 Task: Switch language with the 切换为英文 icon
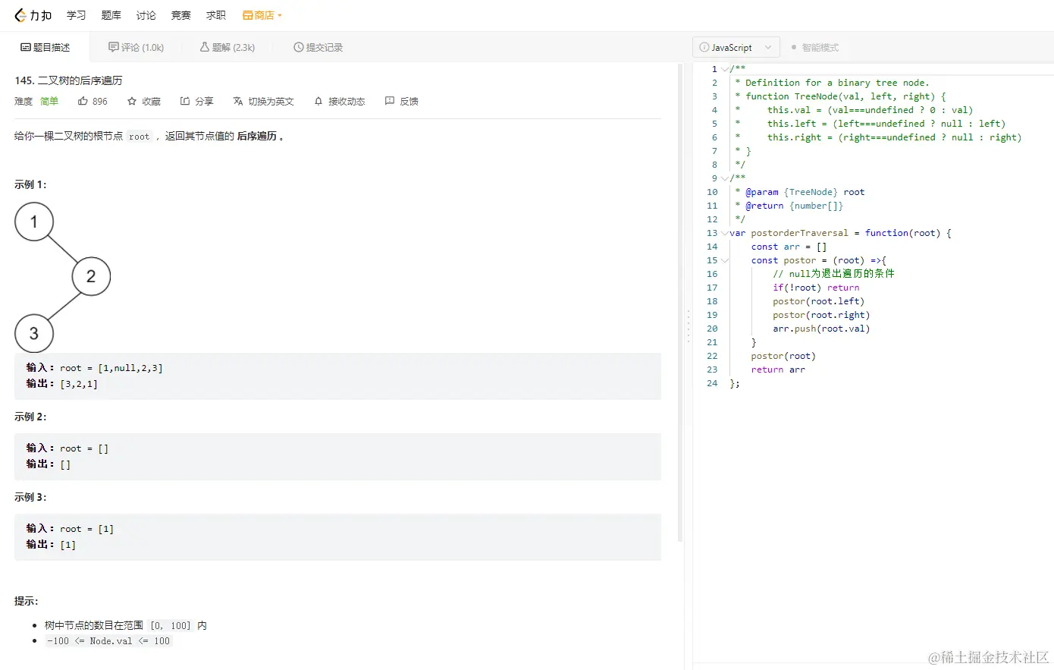coord(263,101)
